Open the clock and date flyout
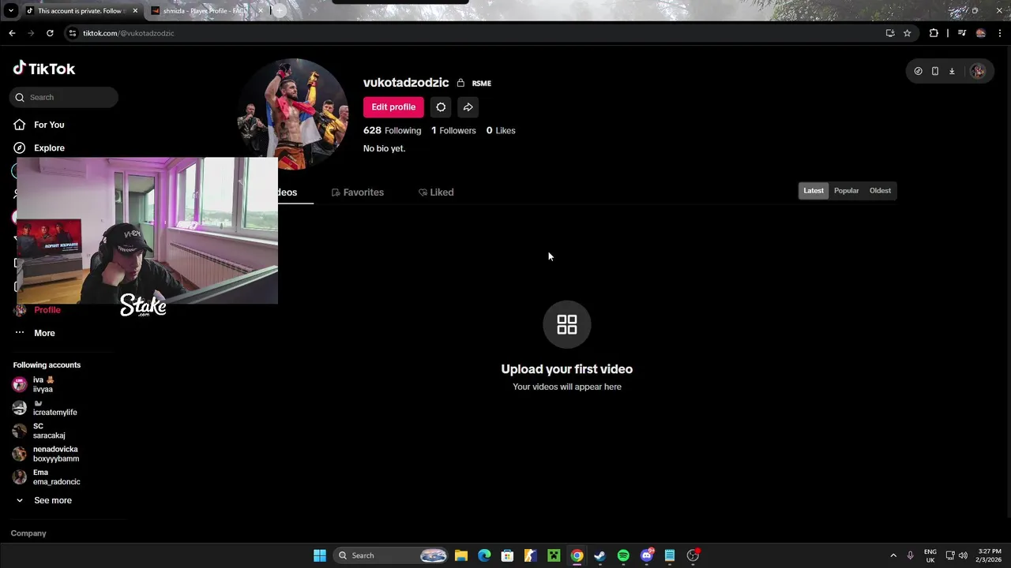The height and width of the screenshot is (568, 1011). tap(990, 555)
